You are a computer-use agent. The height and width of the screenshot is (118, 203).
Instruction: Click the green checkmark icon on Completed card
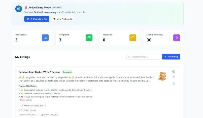coord(89,38)
